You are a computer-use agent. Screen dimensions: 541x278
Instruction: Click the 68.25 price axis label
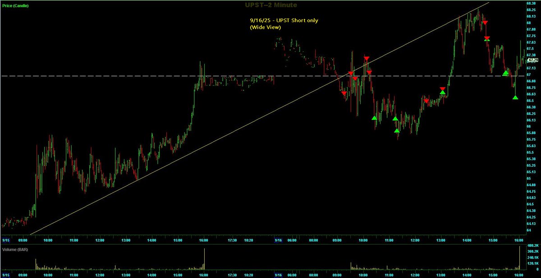point(531,9)
